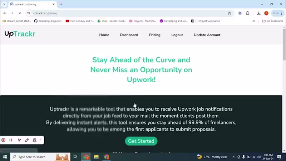286x161 pixels.
Task: Click the UpTrackr logo
Action: 20,34
